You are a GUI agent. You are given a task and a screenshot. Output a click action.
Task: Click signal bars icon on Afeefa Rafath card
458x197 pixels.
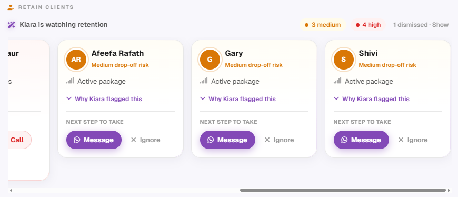click(x=70, y=81)
